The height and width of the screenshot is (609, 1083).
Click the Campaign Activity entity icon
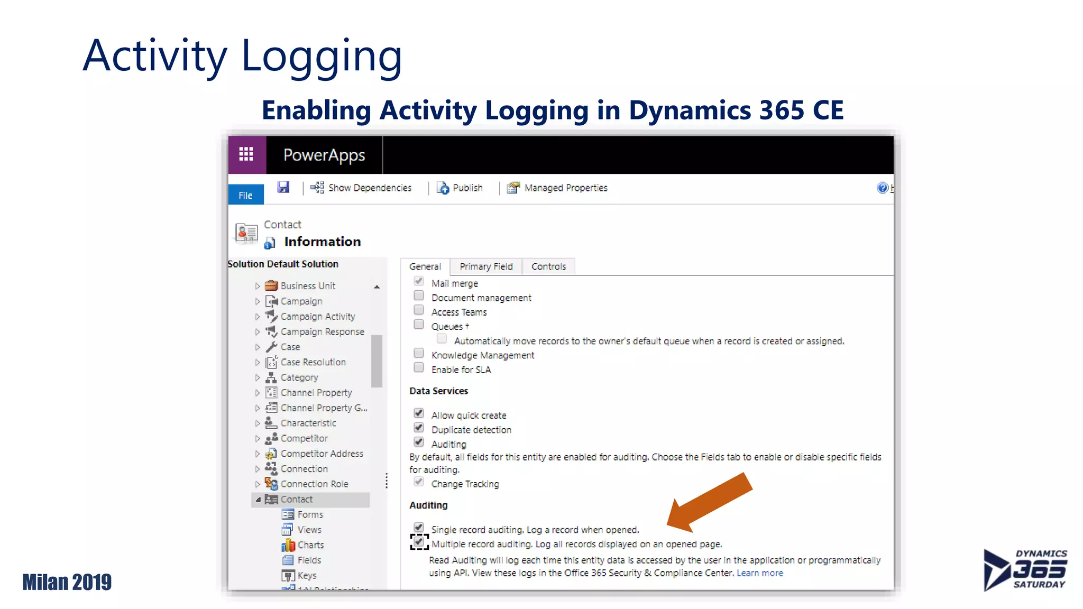(271, 316)
